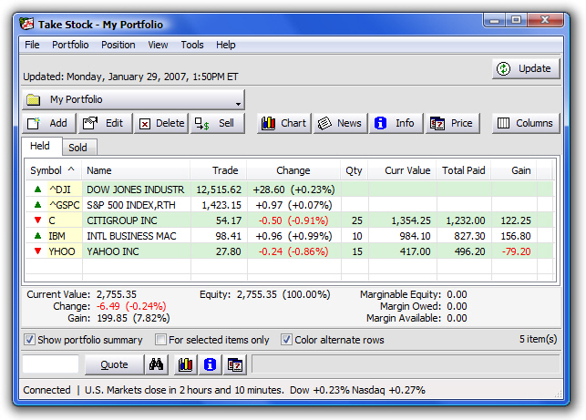Select the Held tab

click(x=40, y=146)
